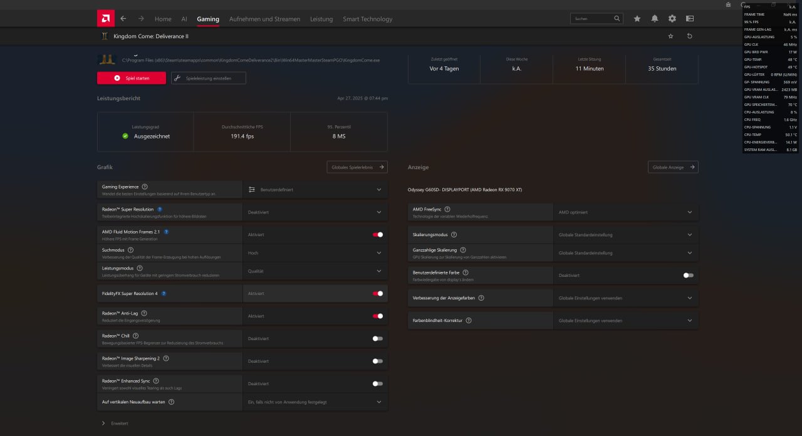802x436 pixels.
Task: Open Verbesserung der Anzeigefarben help icon
Action: coord(481,298)
